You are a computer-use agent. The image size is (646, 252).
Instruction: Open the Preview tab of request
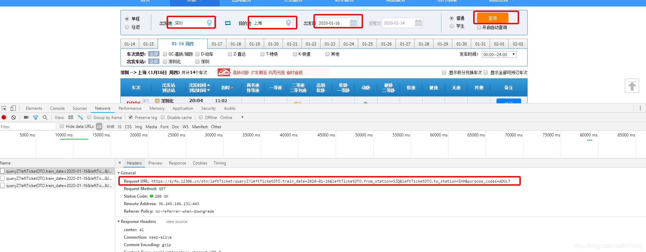(155, 163)
